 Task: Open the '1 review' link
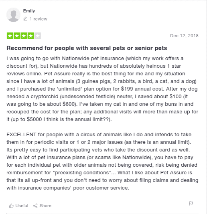(x=39, y=19)
